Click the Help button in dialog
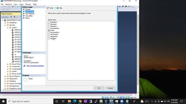Viewport: 186px width, 104px height. coord(59,8)
